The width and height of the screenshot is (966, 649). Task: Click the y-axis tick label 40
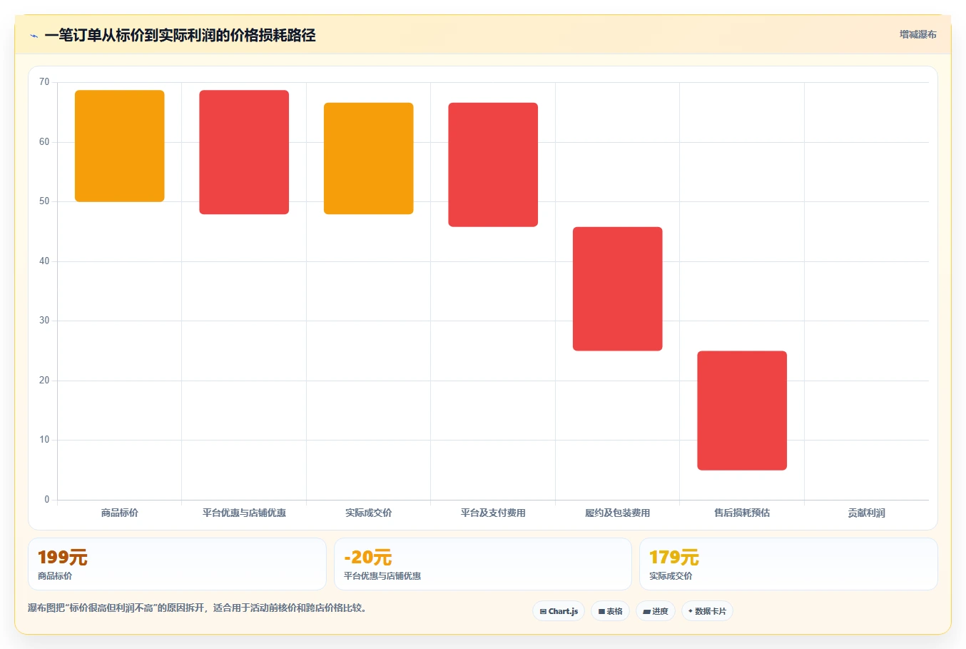click(44, 261)
